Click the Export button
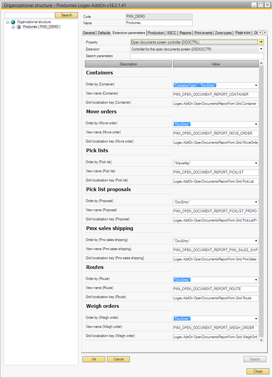The height and width of the screenshot is (378, 273). click(255, 359)
